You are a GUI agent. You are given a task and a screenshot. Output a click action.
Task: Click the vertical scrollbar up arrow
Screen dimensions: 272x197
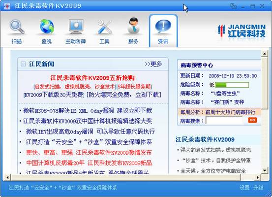(x=265, y=54)
